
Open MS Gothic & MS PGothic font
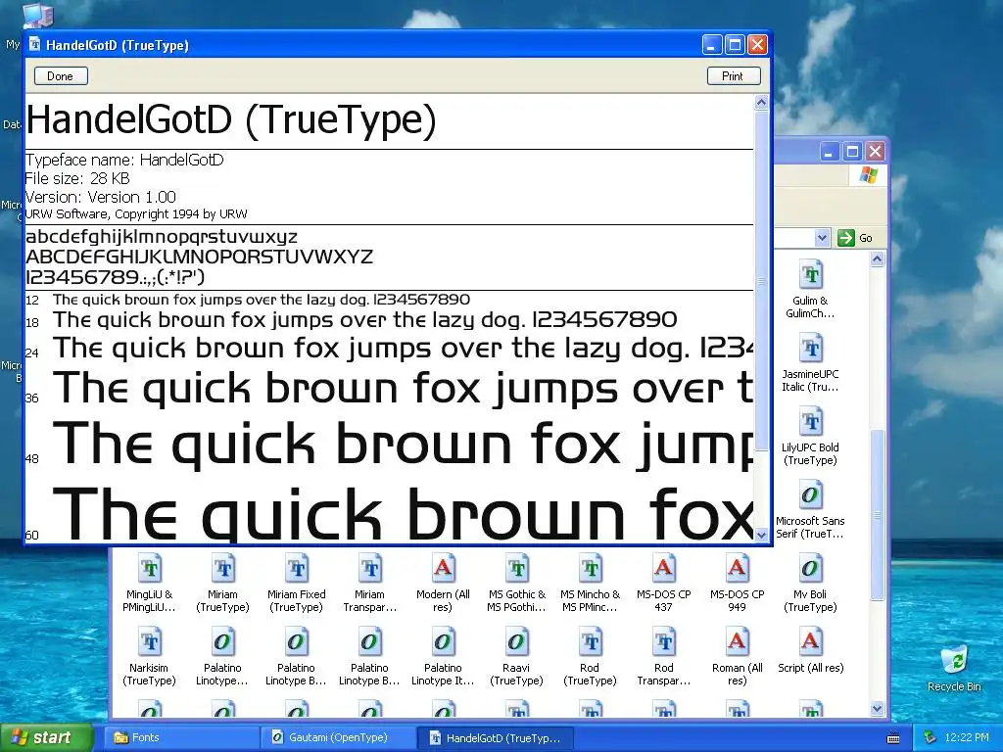516,569
